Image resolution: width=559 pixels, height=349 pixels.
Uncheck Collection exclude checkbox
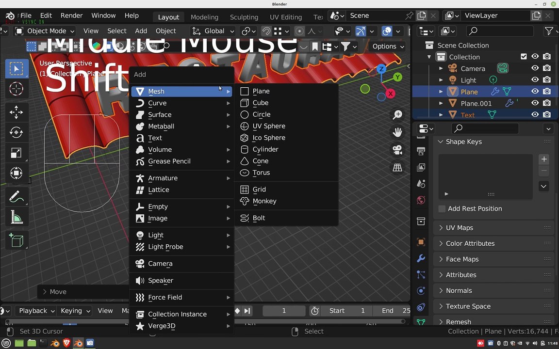point(524,57)
